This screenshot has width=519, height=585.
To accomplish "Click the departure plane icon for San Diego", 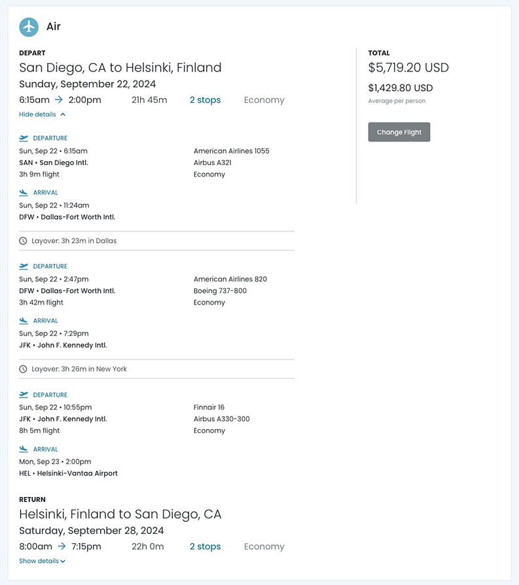I will [x=24, y=138].
